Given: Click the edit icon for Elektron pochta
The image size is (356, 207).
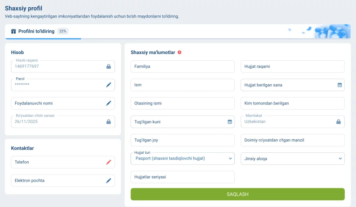Looking at the screenshot, I should click(109, 181).
